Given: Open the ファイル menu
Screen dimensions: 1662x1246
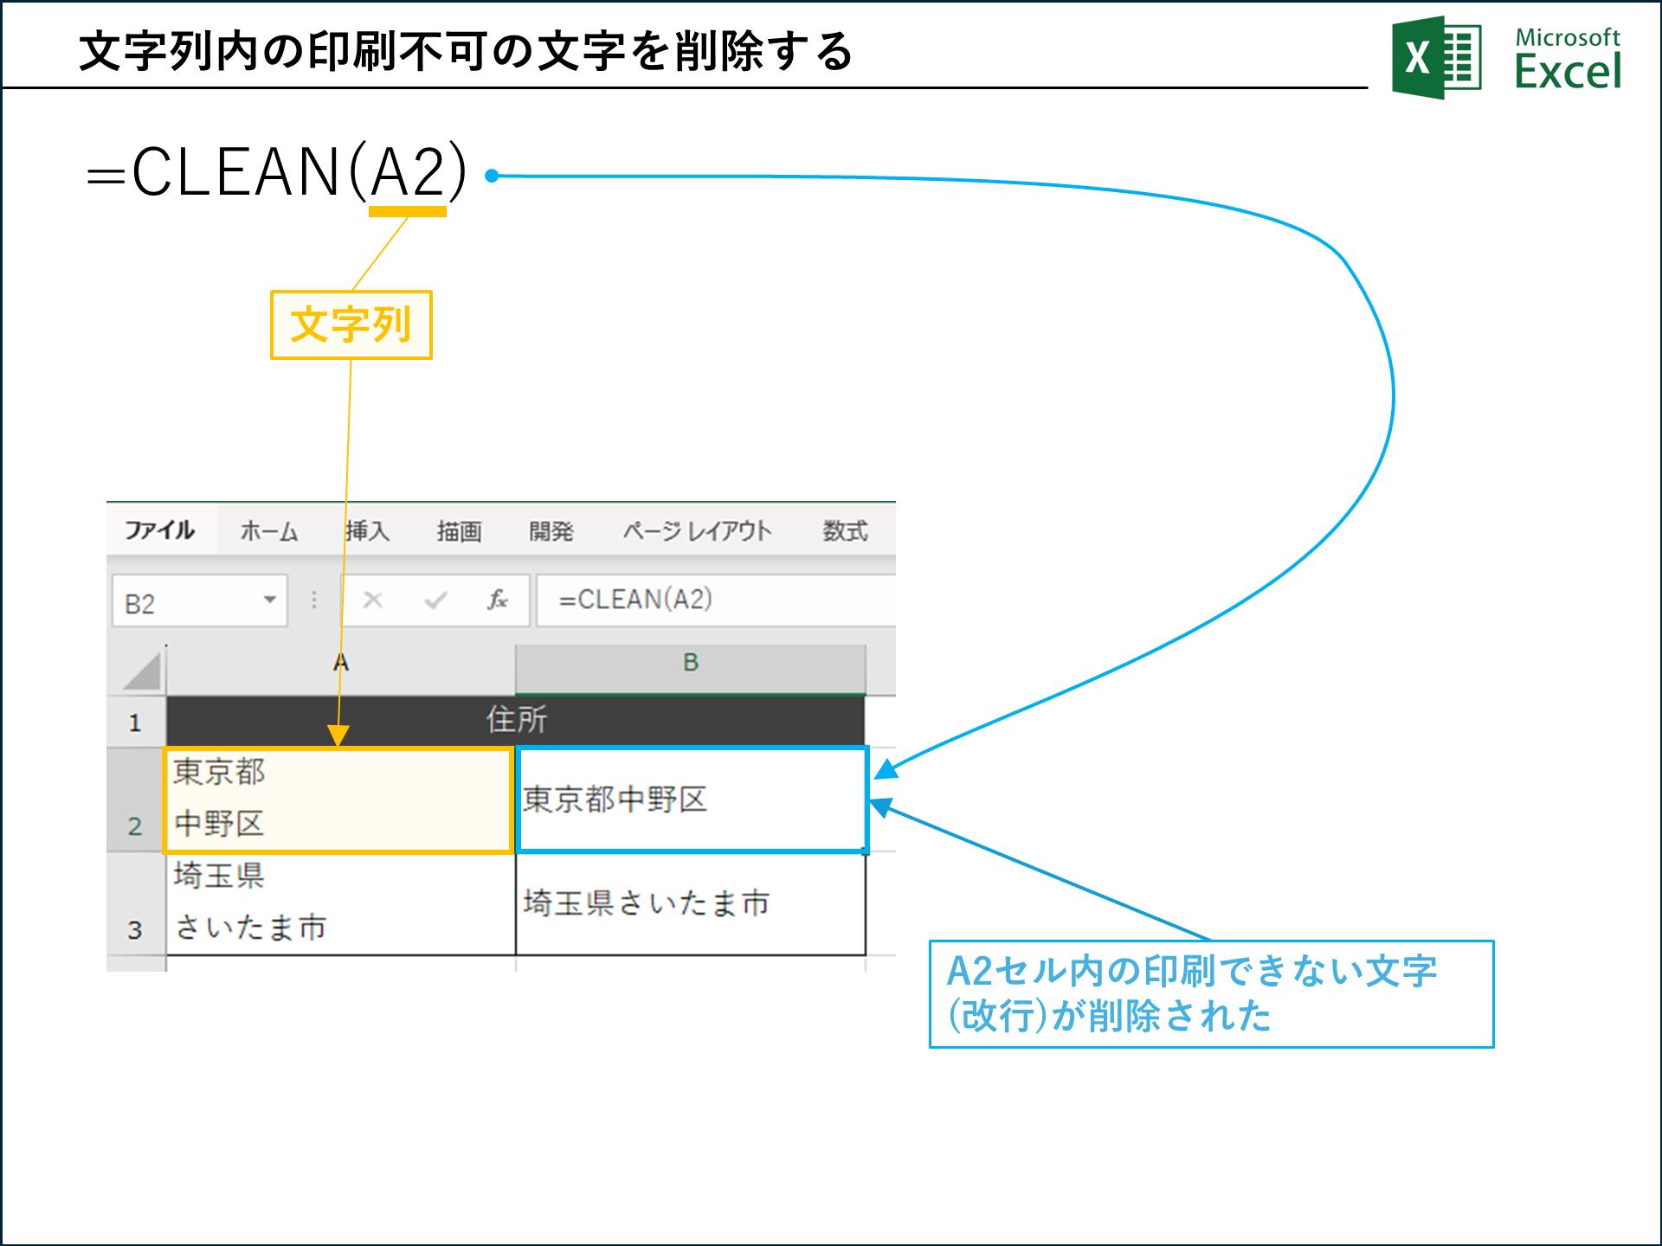Looking at the screenshot, I should tap(160, 531).
